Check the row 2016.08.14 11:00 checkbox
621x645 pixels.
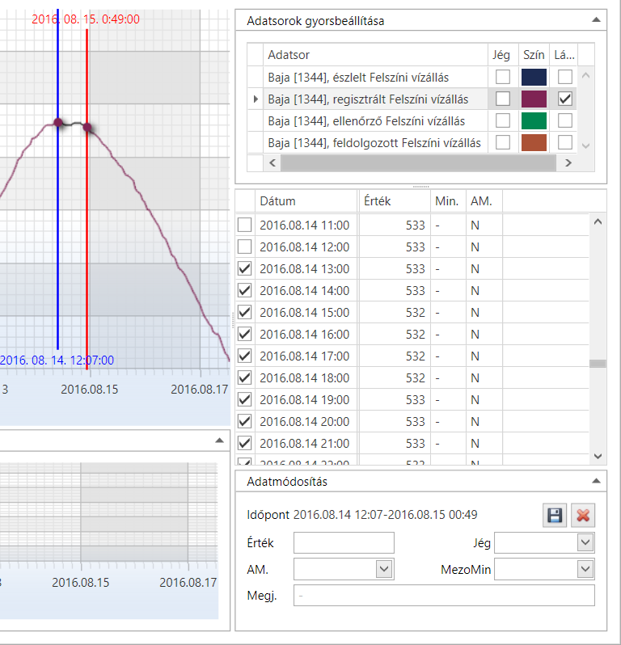(244, 225)
